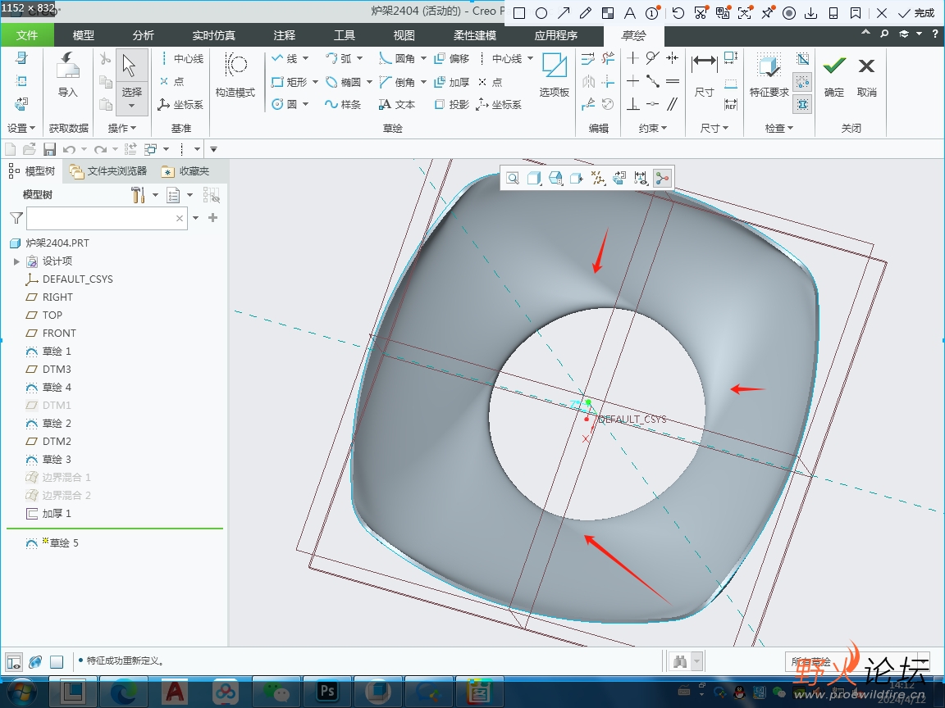Switch to Folder Browser panel tab
Image resolution: width=945 pixels, height=708 pixels.
point(108,171)
